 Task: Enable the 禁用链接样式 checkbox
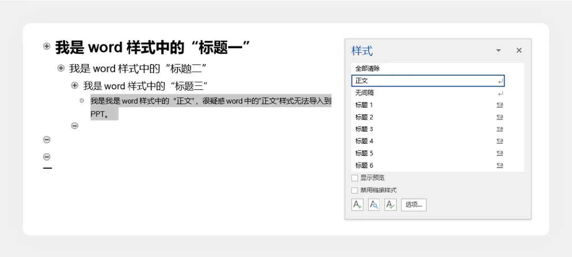pos(354,190)
